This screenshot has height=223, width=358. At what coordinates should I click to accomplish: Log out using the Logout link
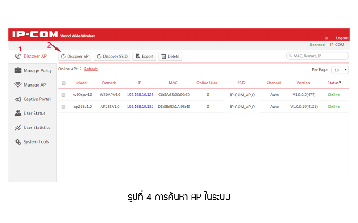(x=342, y=38)
